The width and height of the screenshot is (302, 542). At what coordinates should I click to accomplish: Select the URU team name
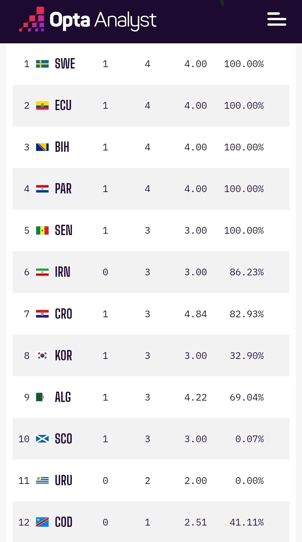coord(63,481)
